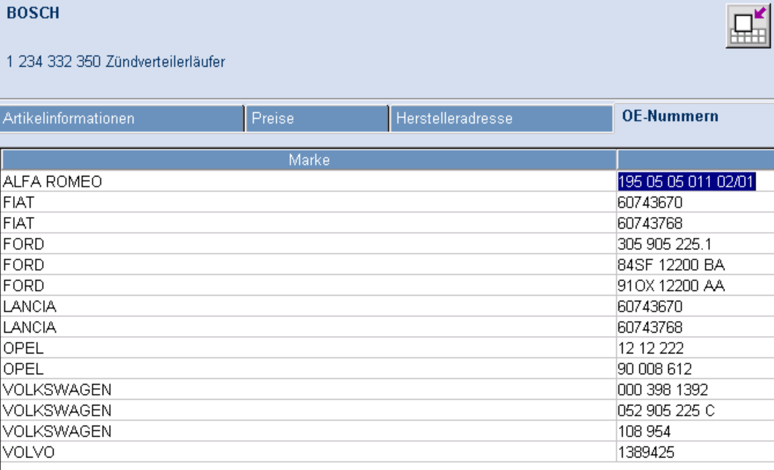Select FORD number 305 905 225.1
Viewport: 774px width, 470px height.
(x=665, y=244)
